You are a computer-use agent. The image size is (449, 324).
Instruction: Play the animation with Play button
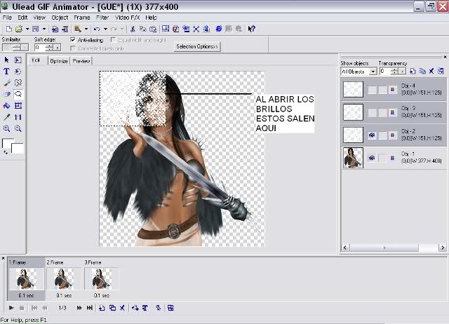pyautogui.click(x=11, y=308)
